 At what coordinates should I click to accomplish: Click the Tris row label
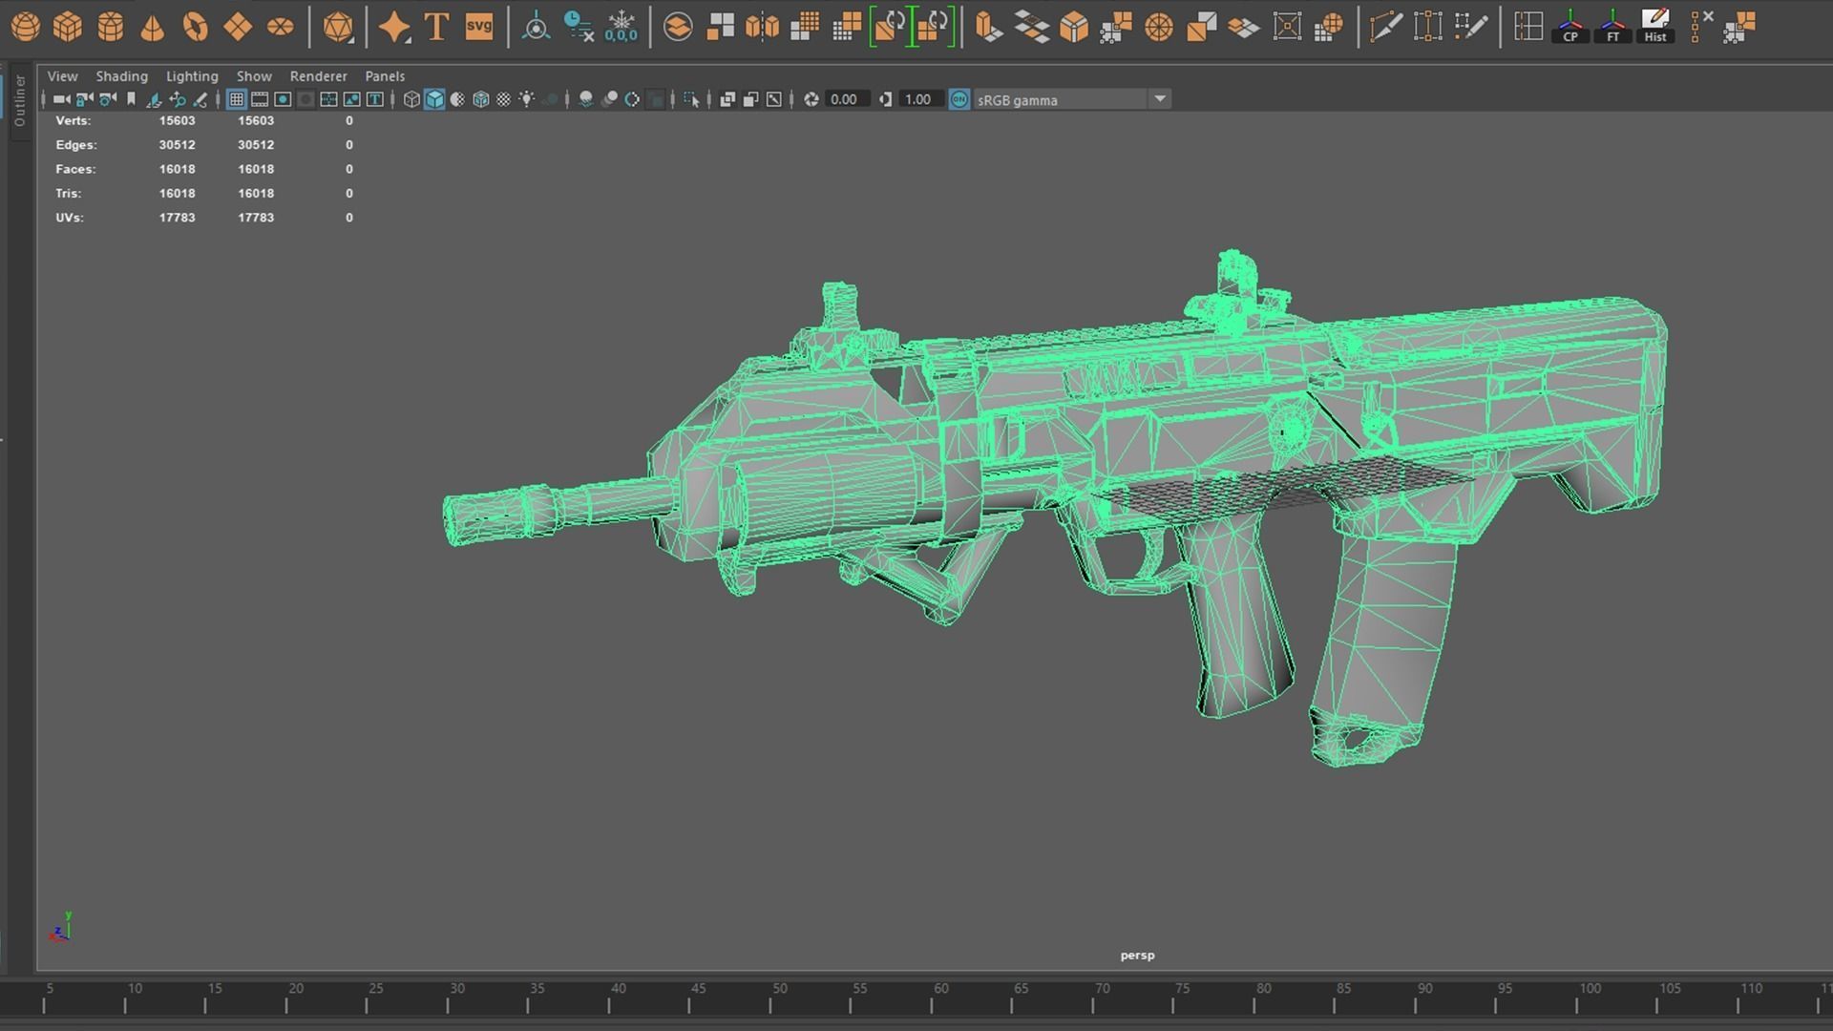[x=68, y=193]
